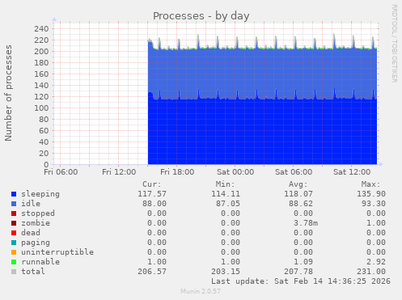
Task: Click the dead legend color swatch
Action: (14, 233)
